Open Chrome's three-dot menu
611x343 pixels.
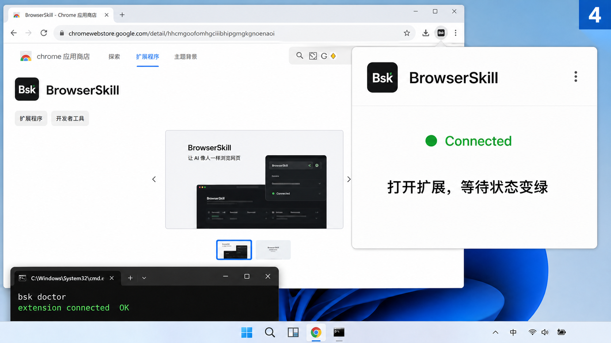click(455, 33)
